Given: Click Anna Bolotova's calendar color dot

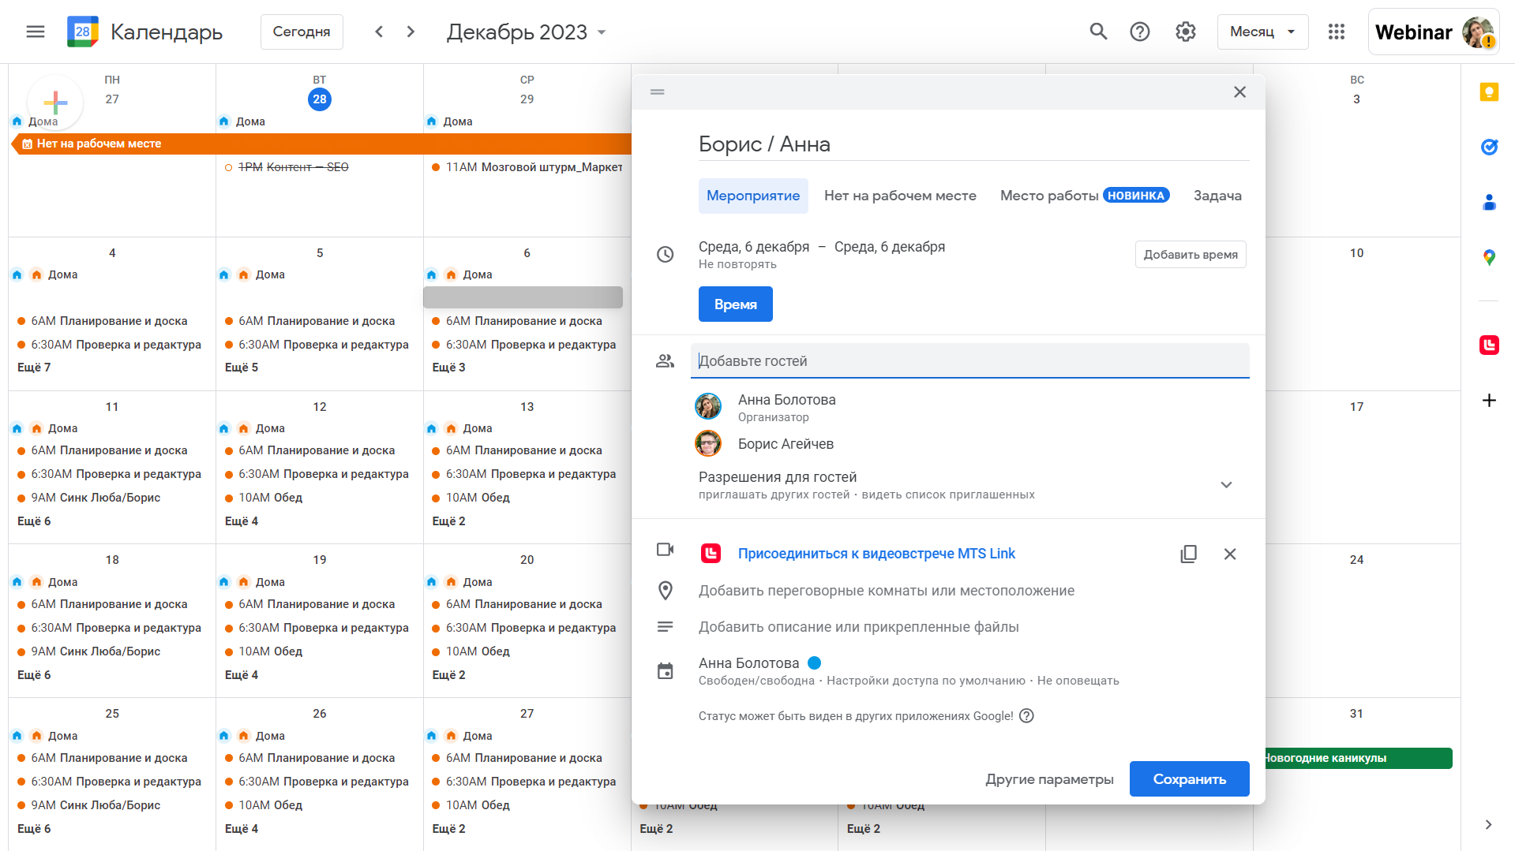Looking at the screenshot, I should click(x=814, y=663).
